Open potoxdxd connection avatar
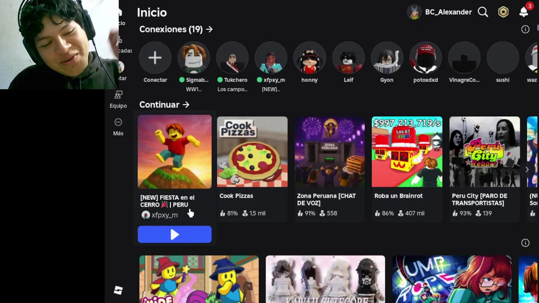The image size is (539, 303). pos(426,58)
